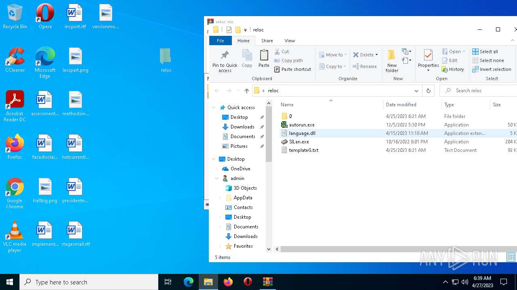The width and height of the screenshot is (517, 290).
Task: Click the Properties checkmark icon
Action: coord(428,55)
